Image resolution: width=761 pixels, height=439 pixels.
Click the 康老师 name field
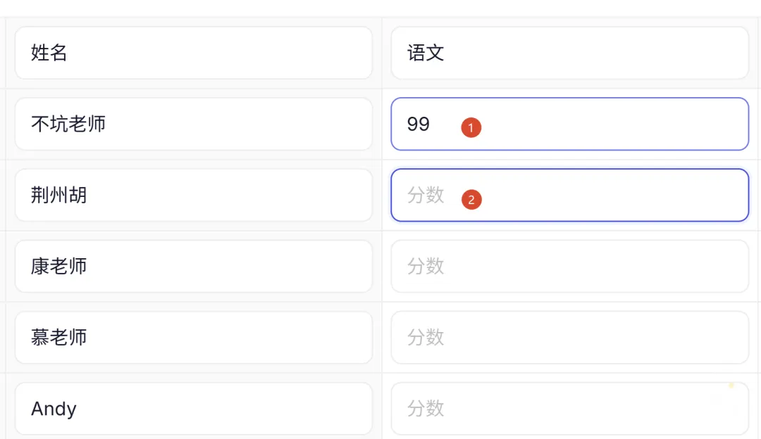point(193,266)
